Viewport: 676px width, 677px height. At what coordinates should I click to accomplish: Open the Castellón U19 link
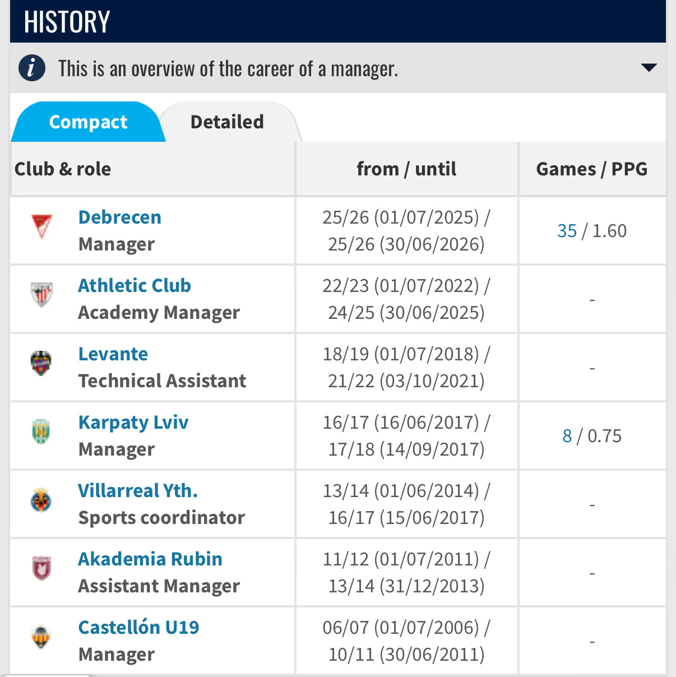139,627
